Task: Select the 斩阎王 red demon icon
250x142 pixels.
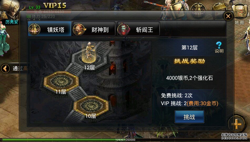Action: pyautogui.click(x=124, y=29)
